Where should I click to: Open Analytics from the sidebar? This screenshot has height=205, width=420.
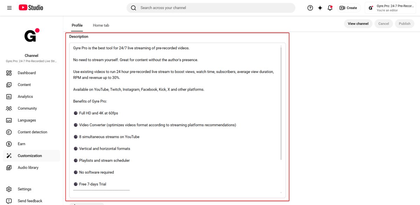coord(31,97)
